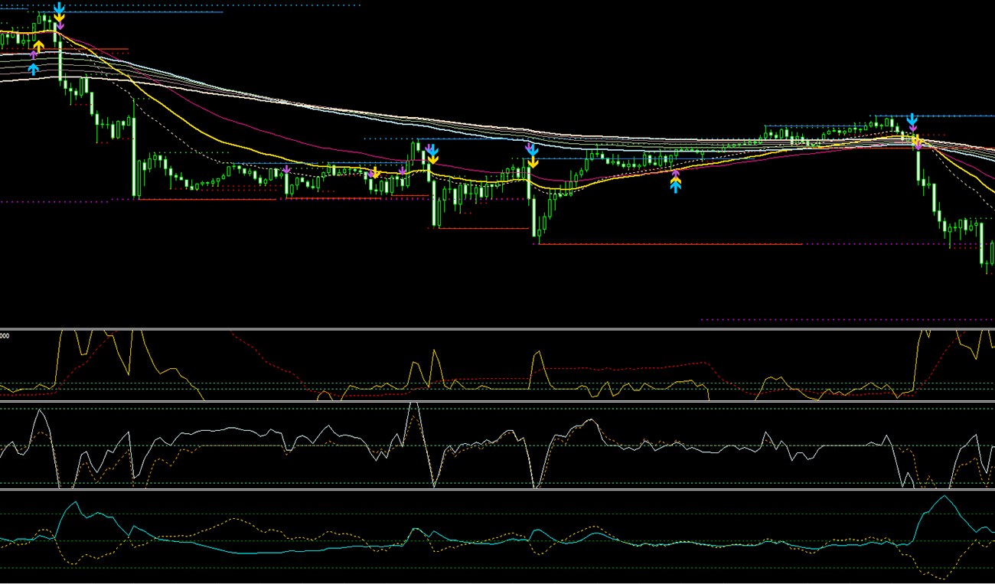Click the yellow up arrow in the mid-chart buy stack
This screenshot has width=995, height=584.
[x=675, y=181]
